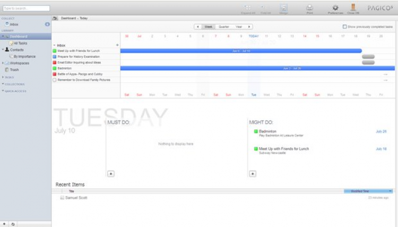398x227 pixels.
Task: Click the add icon on Inbox timeline header
Action: [117, 45]
